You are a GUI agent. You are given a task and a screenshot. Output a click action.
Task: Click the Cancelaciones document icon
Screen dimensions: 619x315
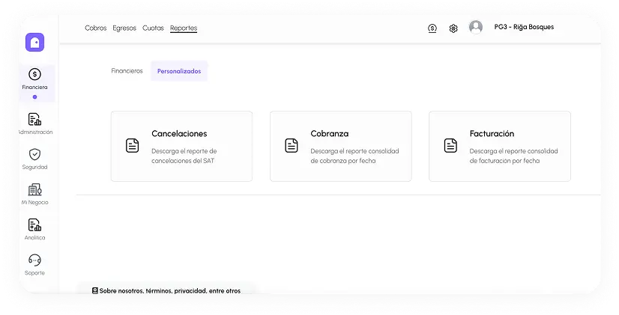[x=132, y=145]
